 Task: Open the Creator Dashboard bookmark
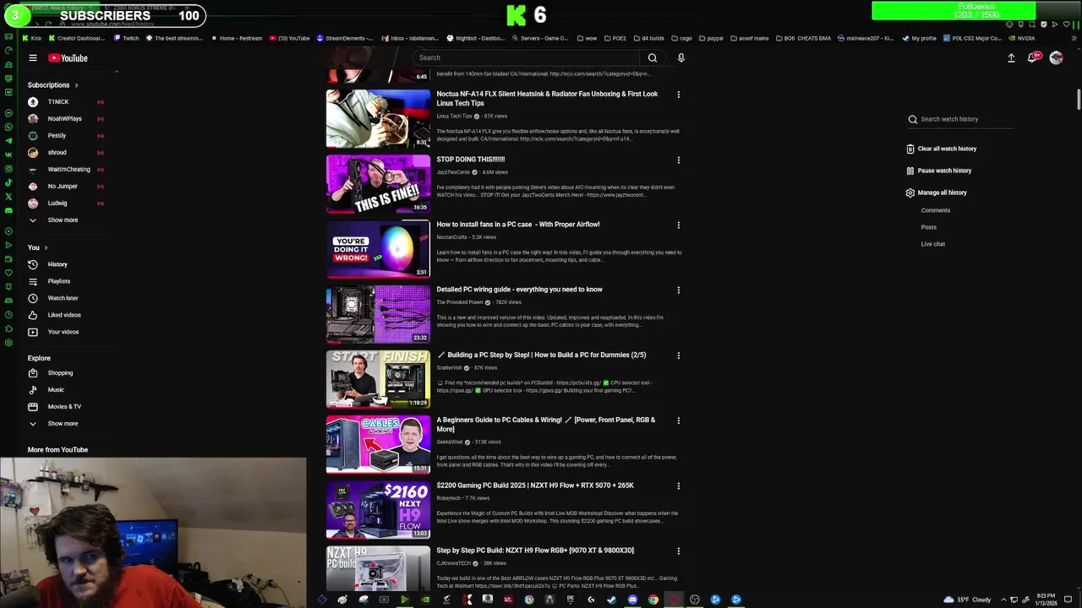[x=77, y=38]
